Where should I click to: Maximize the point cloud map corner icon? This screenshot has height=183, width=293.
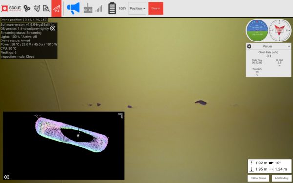coord(120,116)
